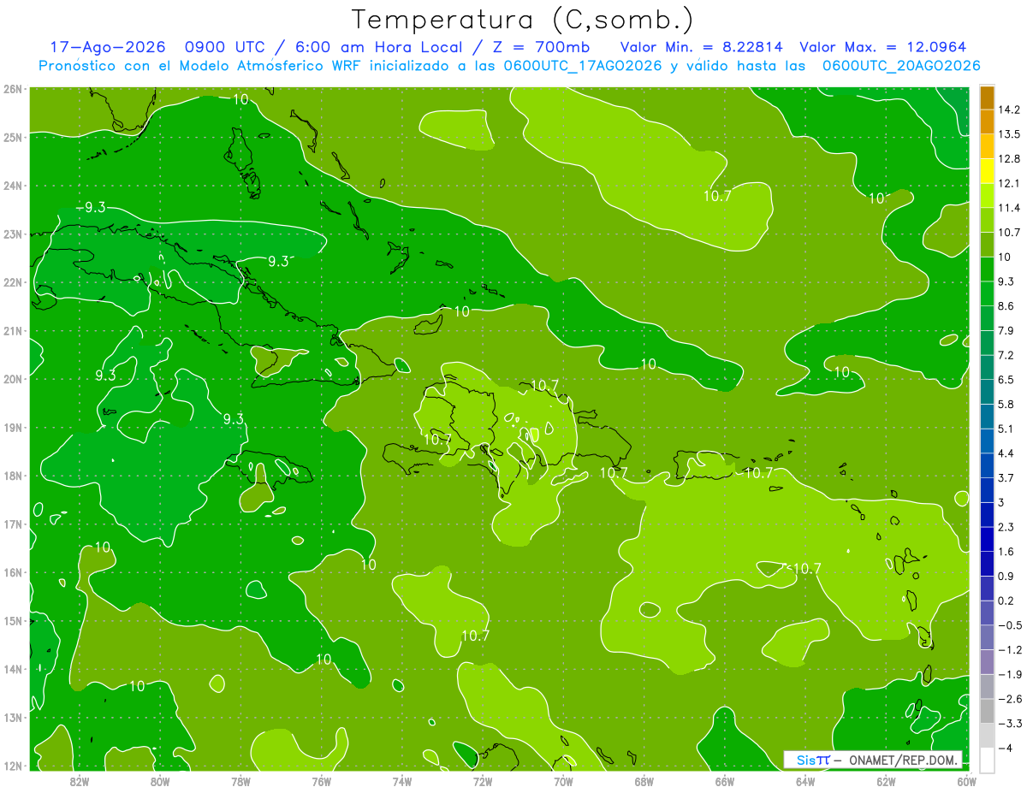The height and width of the screenshot is (793, 1027).
Task: Click the valid-until stamp "0600UTC_20AGO2026"
Action: pos(901,66)
